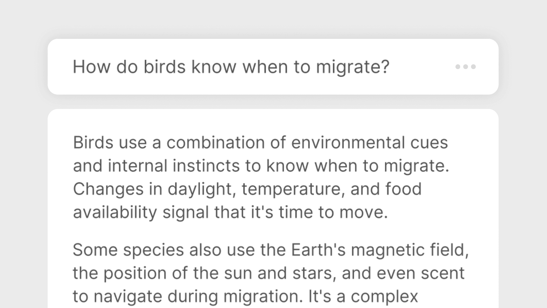Click the word "combination" in the answer
547x308 pixels.
pos(216,142)
